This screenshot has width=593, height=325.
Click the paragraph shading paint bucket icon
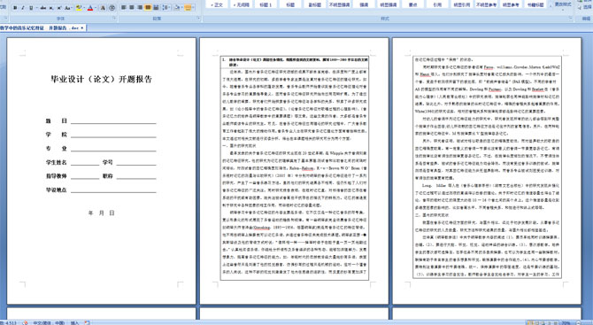click(177, 8)
